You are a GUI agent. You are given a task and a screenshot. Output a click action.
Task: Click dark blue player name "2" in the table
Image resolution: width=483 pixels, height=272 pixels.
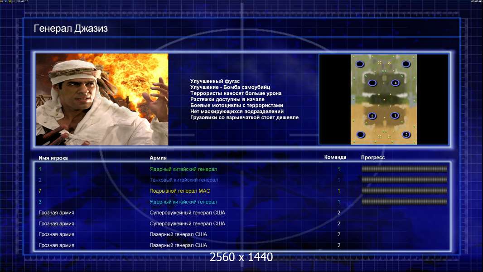click(40, 180)
